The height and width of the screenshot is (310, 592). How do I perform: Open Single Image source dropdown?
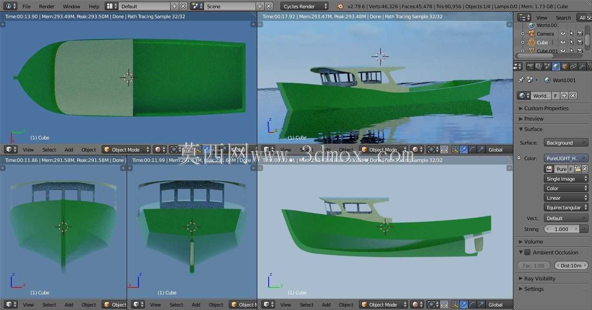[566, 178]
